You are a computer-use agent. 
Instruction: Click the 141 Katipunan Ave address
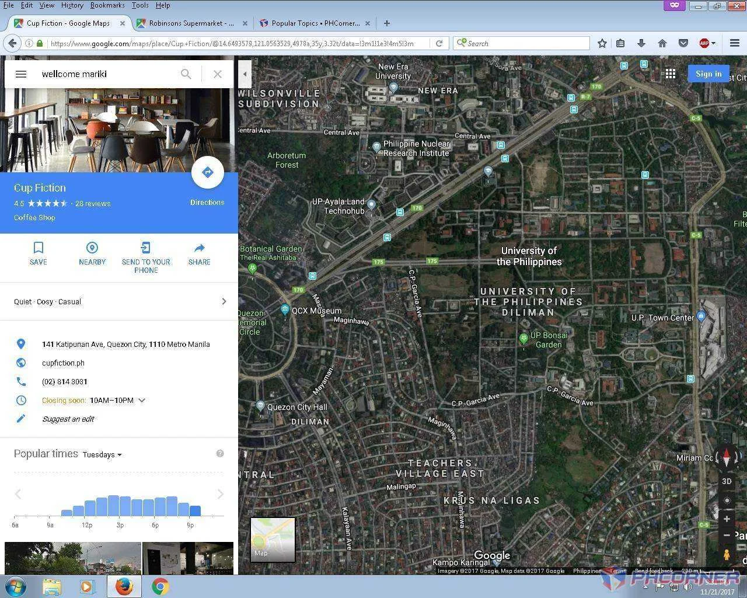click(126, 345)
